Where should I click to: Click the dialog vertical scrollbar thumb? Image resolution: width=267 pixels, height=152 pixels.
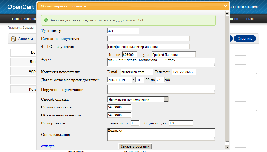coord(227,78)
